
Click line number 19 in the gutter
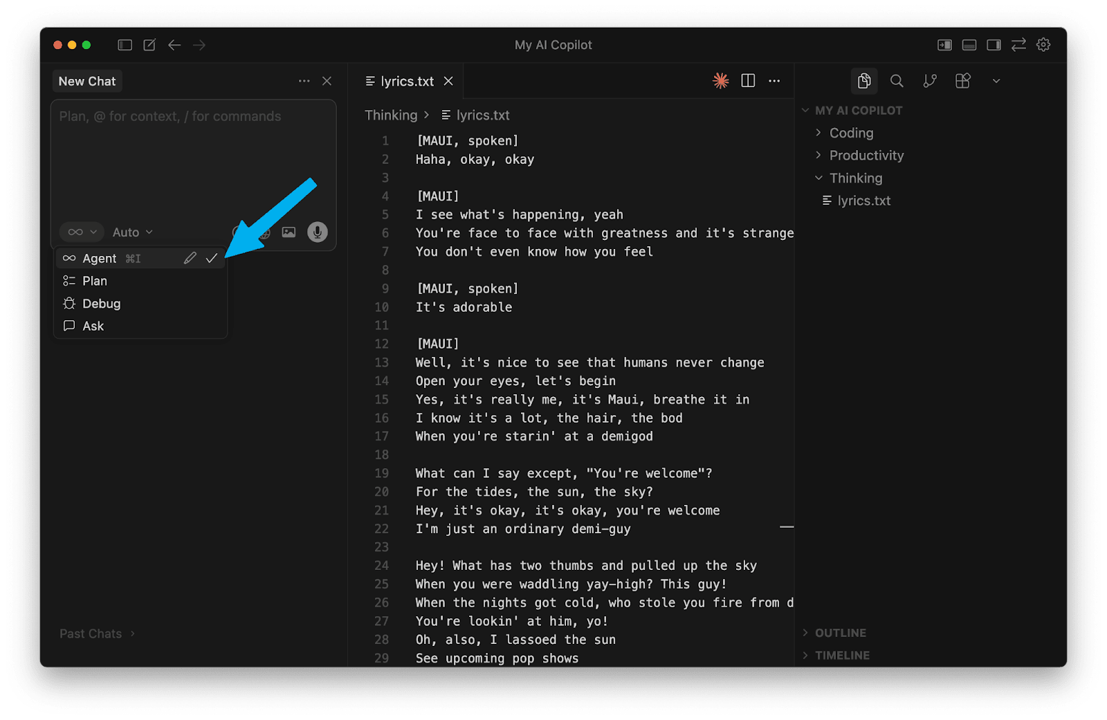[382, 474]
